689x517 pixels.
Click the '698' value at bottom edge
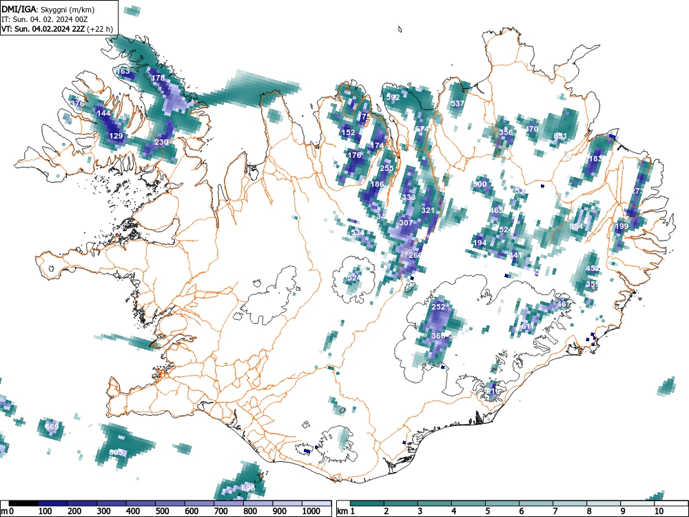coord(248,488)
